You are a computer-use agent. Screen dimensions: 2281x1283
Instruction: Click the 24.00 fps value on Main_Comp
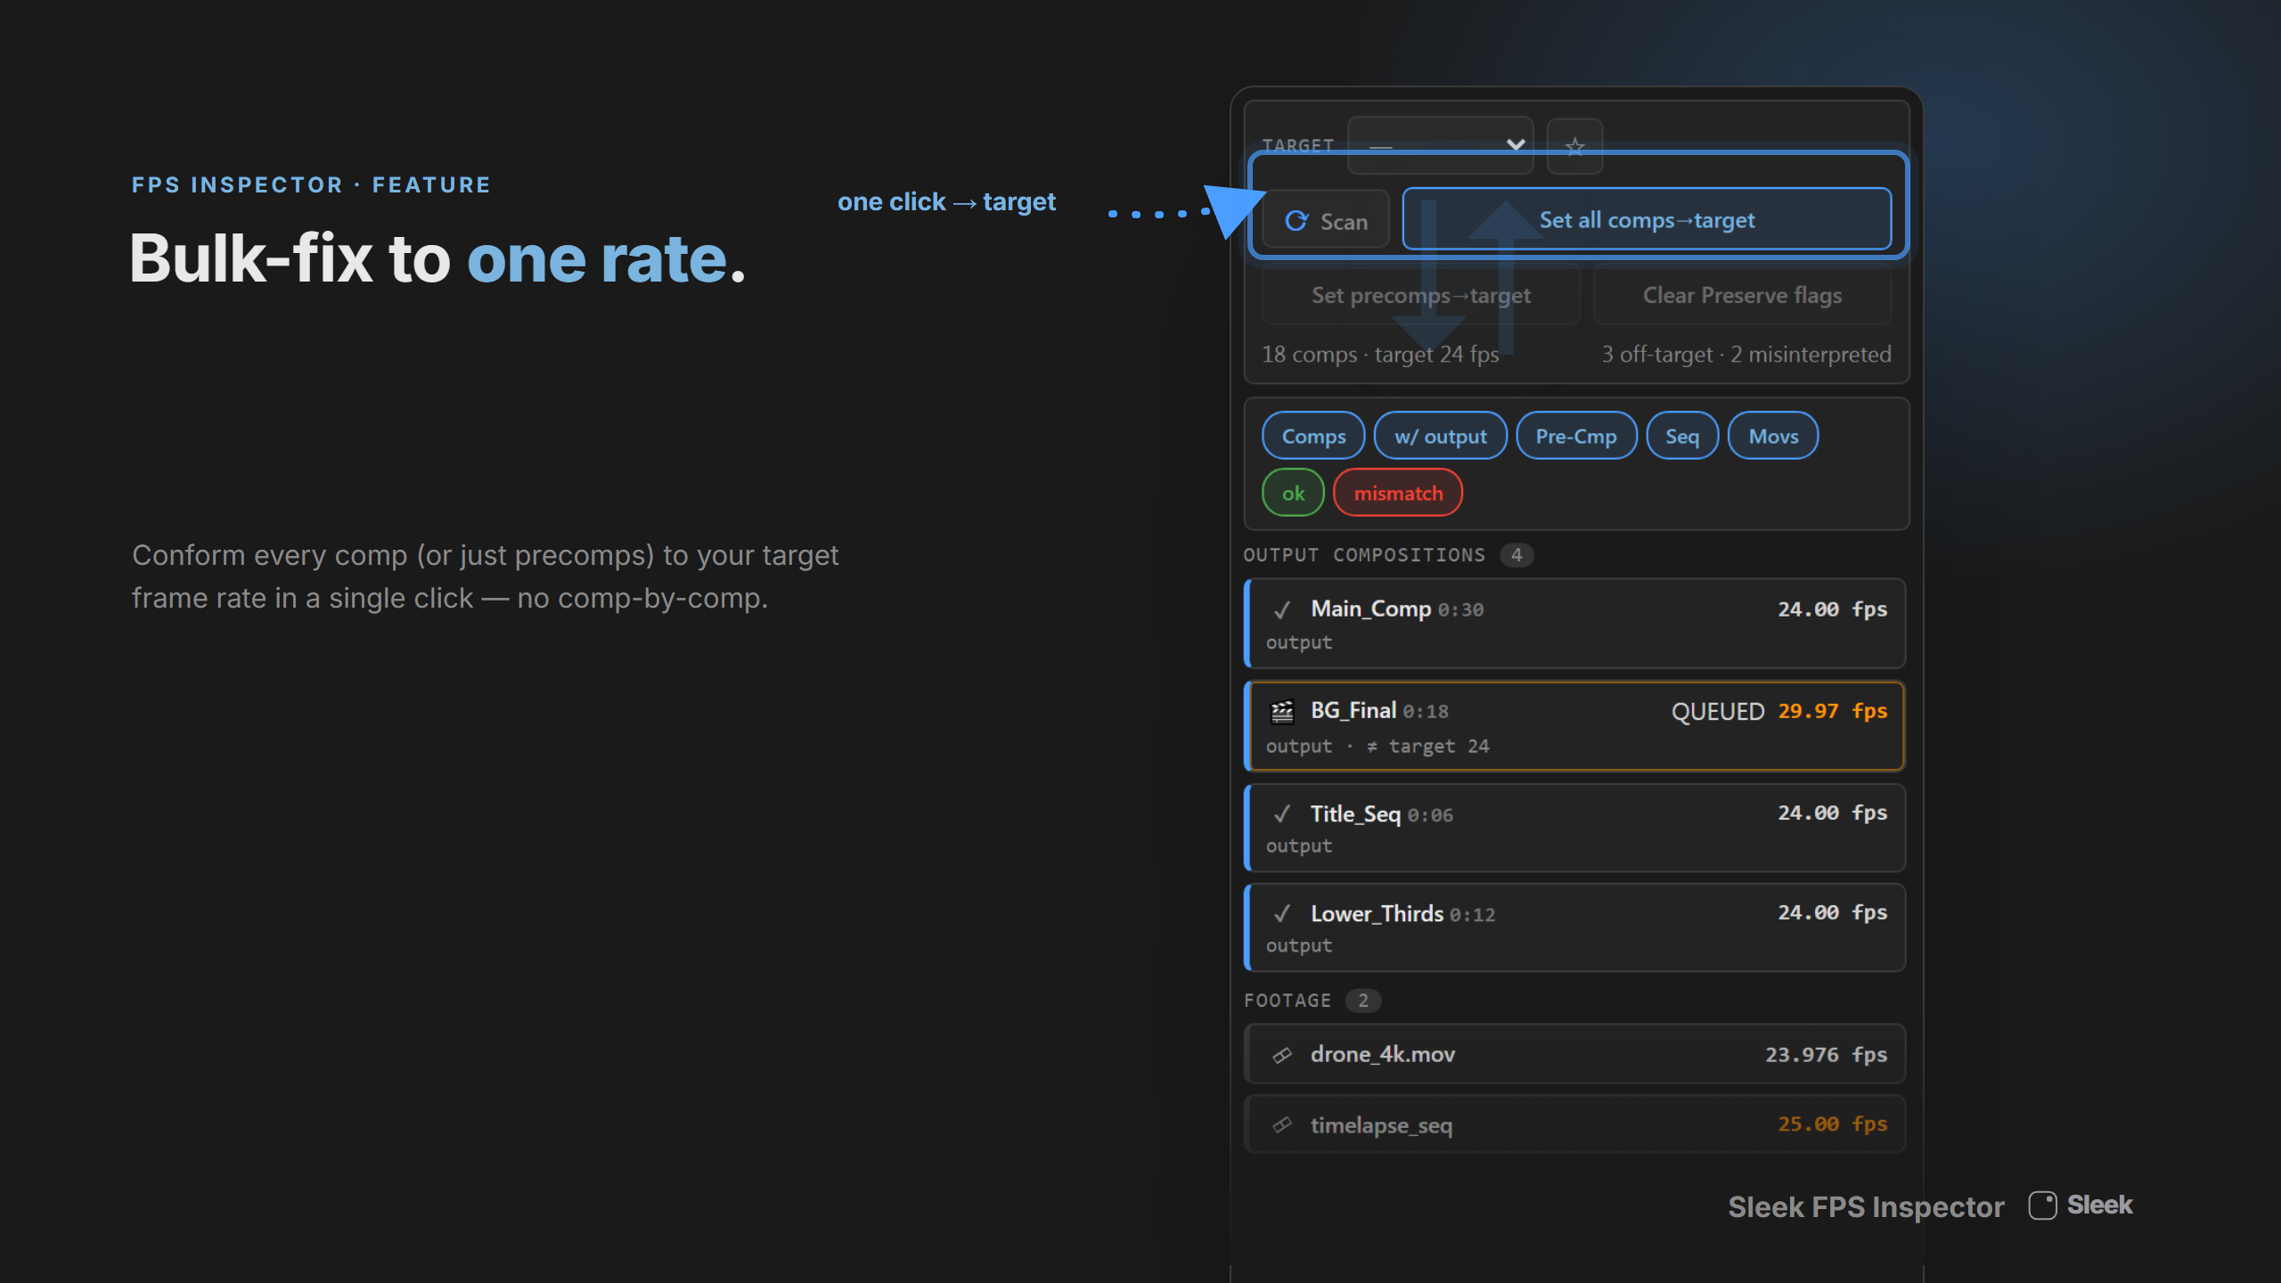point(1832,609)
